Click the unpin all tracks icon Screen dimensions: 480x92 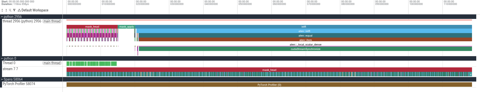[10, 10]
